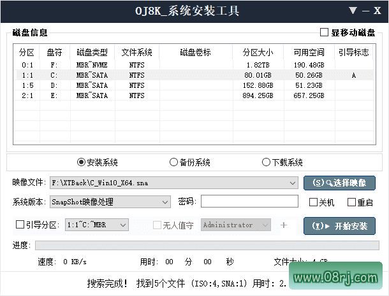The height and width of the screenshot is (296, 389).
Task: Click the 盘符 column header
Action: 54,52
